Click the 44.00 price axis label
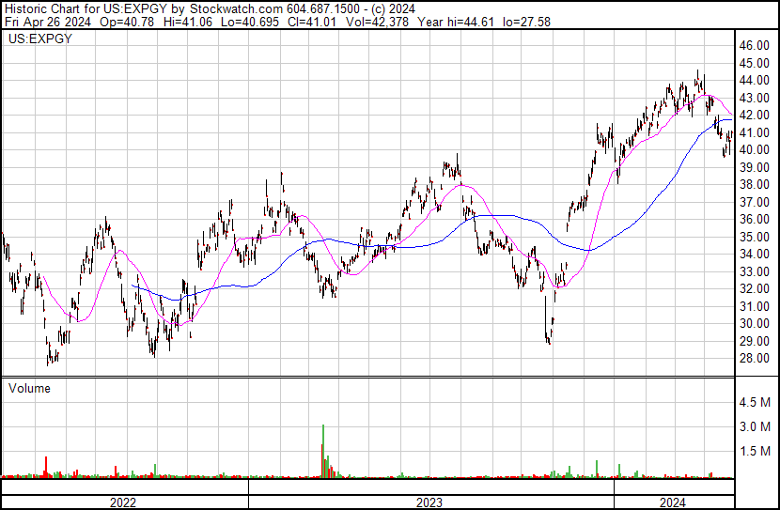Image resolution: width=780 pixels, height=510 pixels. (754, 80)
